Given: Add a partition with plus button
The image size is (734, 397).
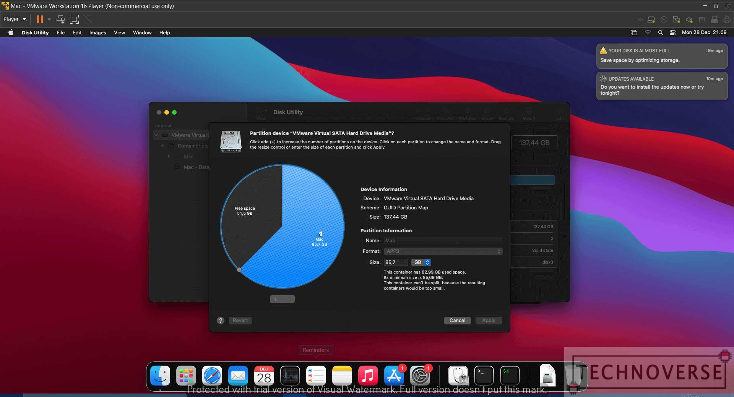Looking at the screenshot, I should click(276, 299).
